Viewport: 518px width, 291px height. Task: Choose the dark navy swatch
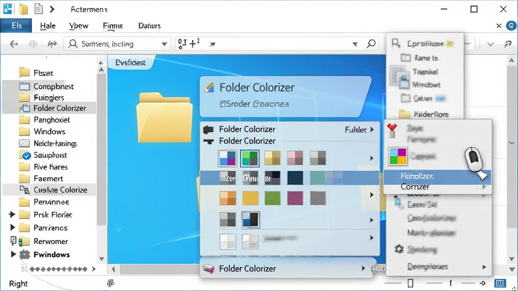click(295, 178)
